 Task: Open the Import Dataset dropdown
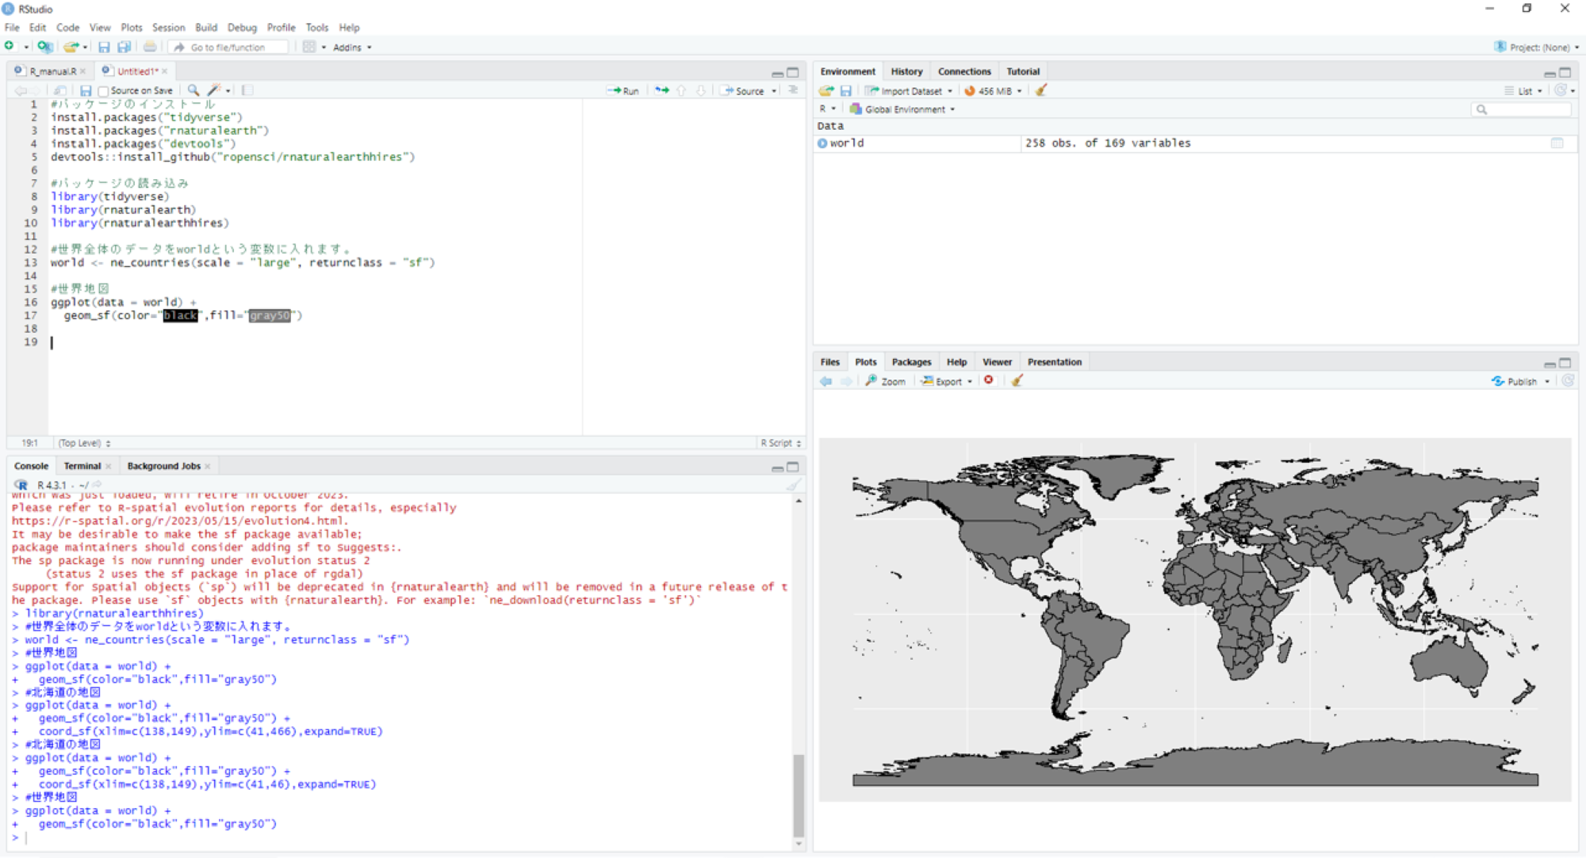(x=910, y=91)
